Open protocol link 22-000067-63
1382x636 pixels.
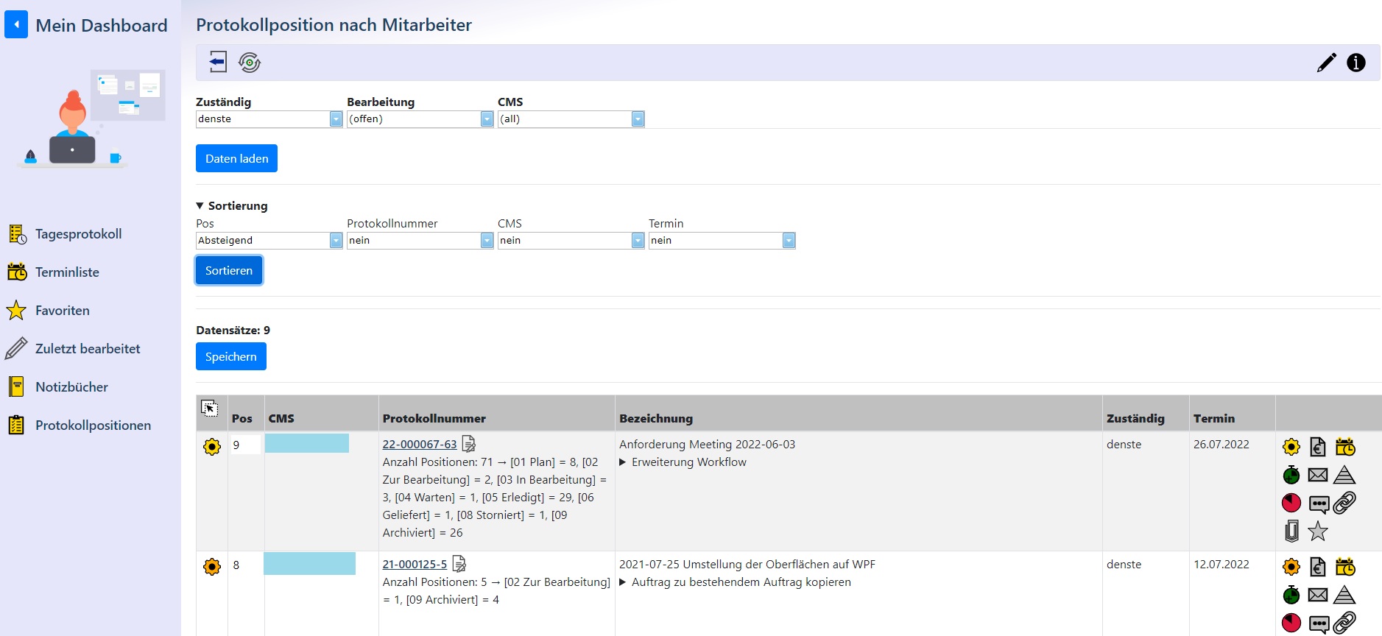[x=419, y=445]
